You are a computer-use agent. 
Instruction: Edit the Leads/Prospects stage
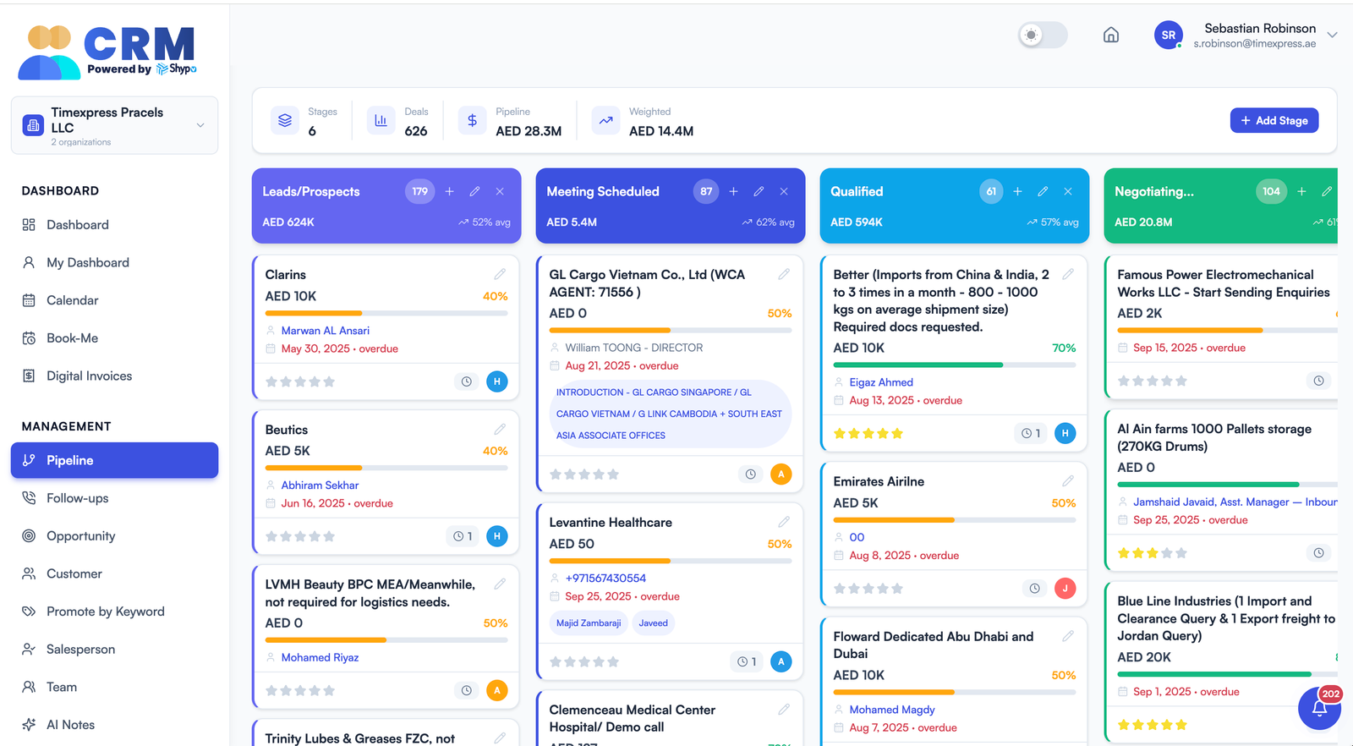click(x=475, y=191)
